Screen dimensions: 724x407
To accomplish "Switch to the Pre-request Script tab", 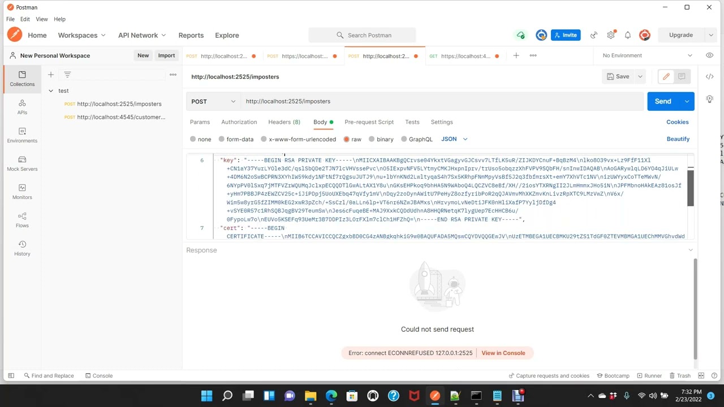I will pyautogui.click(x=369, y=122).
